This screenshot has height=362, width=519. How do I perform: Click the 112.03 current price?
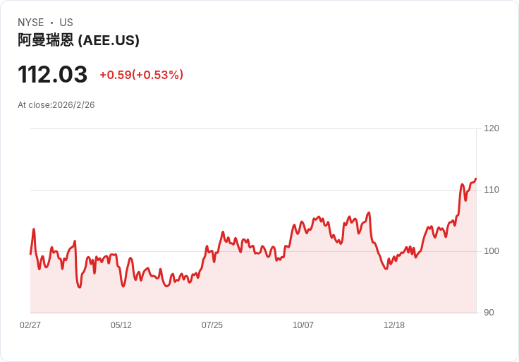coord(53,75)
